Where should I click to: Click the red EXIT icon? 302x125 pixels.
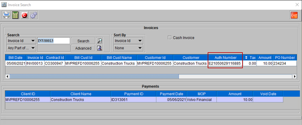click(x=294, y=15)
